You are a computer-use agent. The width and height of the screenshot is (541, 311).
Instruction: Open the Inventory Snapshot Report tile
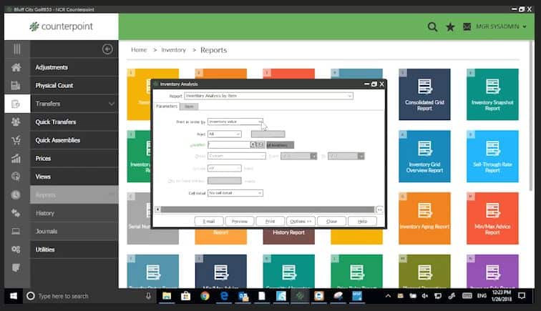tap(492, 94)
